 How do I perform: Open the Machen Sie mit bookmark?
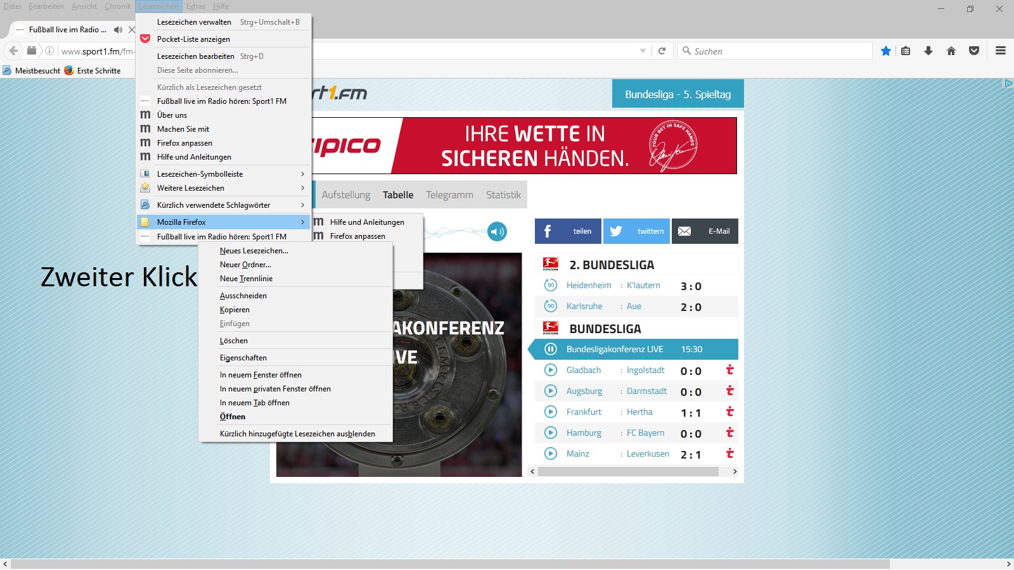(x=223, y=129)
